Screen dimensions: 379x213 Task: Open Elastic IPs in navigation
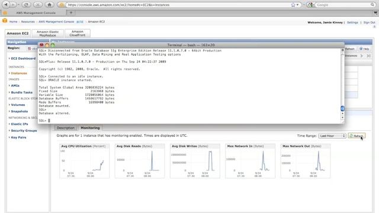click(20, 124)
